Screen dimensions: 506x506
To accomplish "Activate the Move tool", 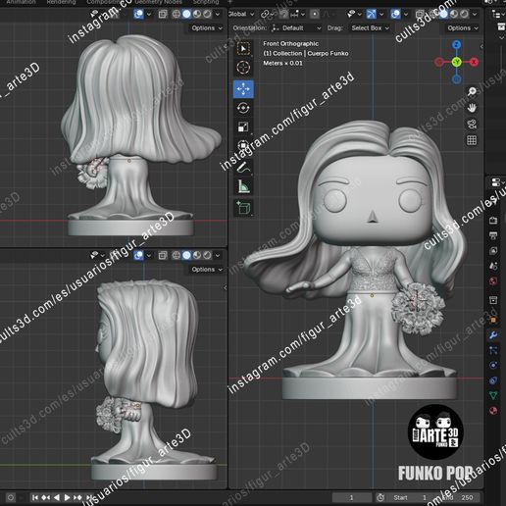I will coord(243,89).
